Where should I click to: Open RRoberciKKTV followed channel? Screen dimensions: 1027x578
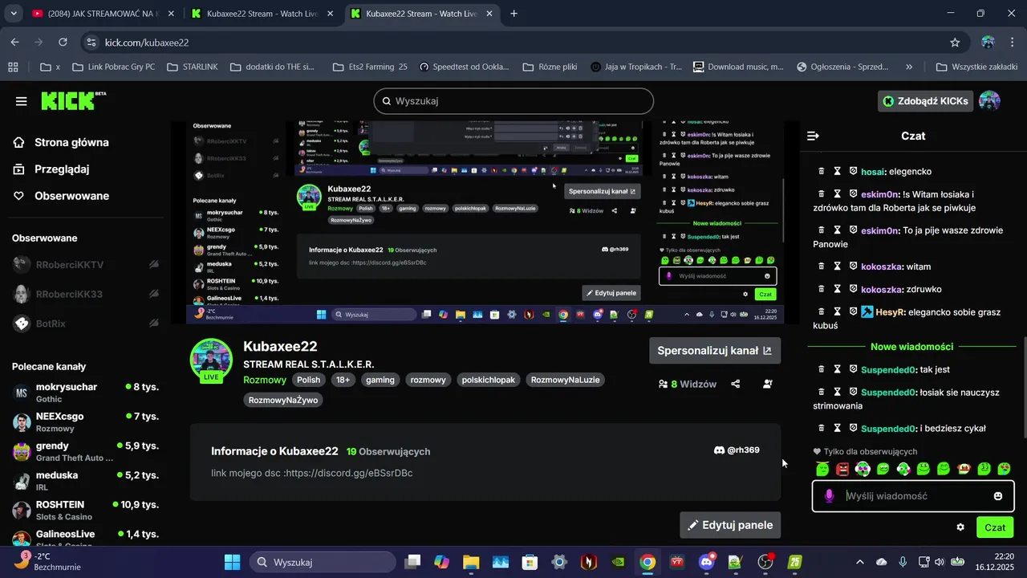(86, 265)
